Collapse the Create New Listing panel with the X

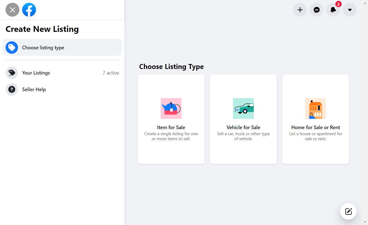[x=12, y=10]
